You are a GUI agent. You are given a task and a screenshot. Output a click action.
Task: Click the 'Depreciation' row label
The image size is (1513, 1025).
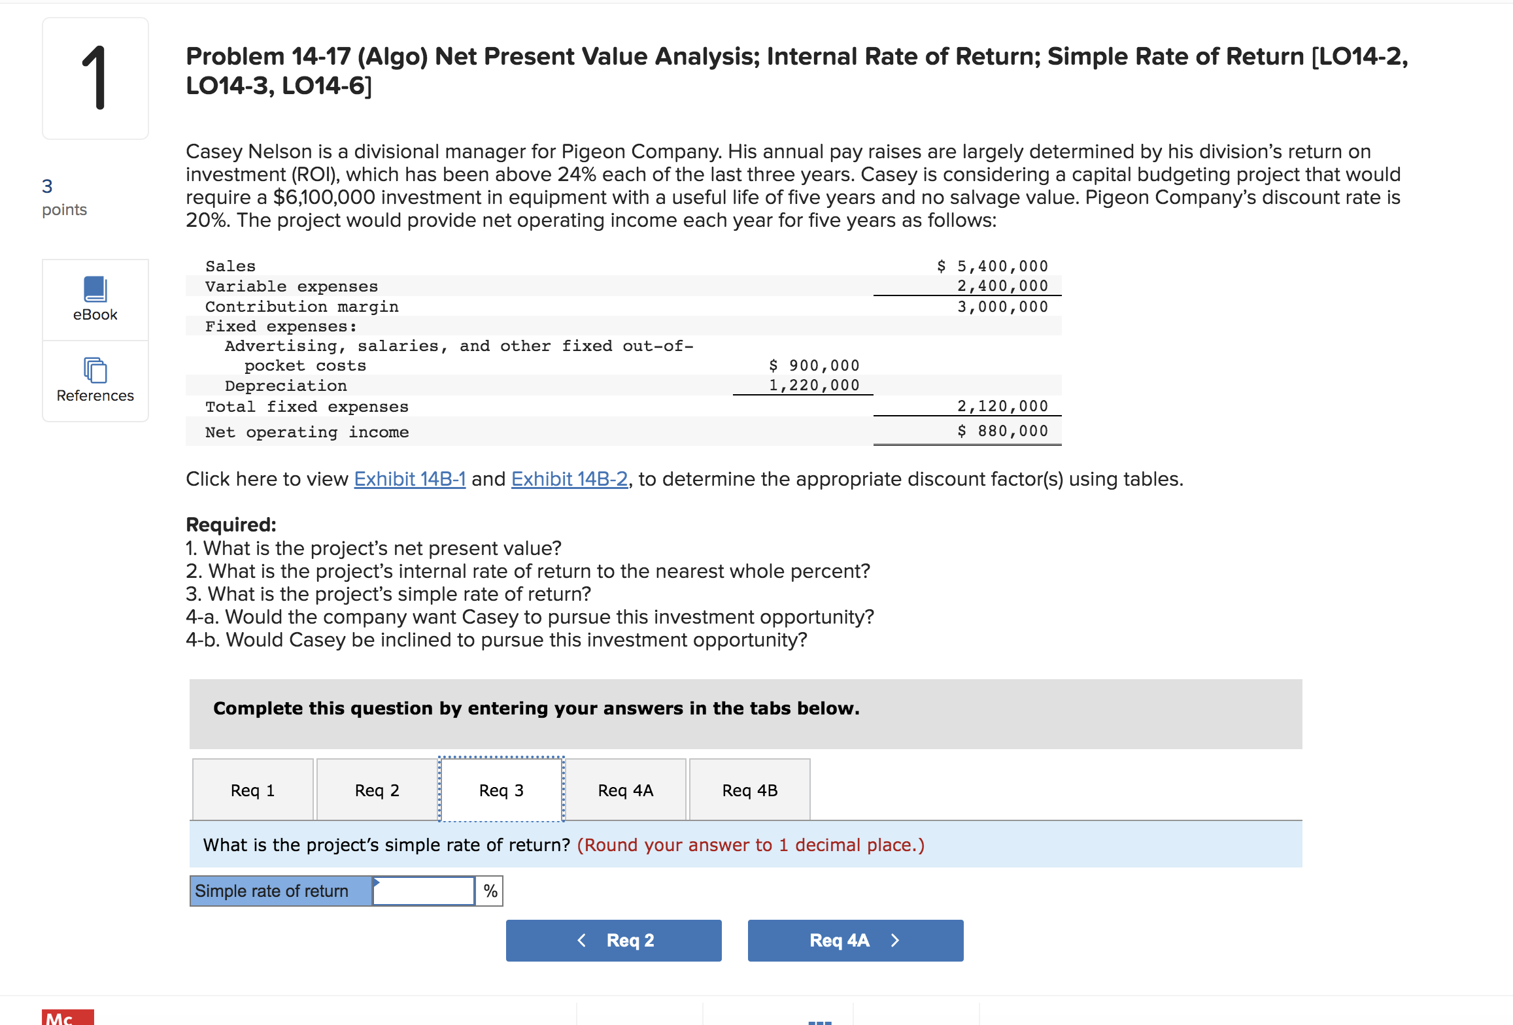[286, 386]
